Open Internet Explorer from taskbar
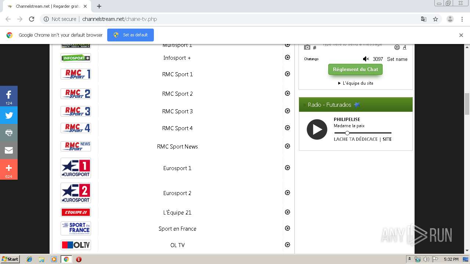 pyautogui.click(x=29, y=259)
